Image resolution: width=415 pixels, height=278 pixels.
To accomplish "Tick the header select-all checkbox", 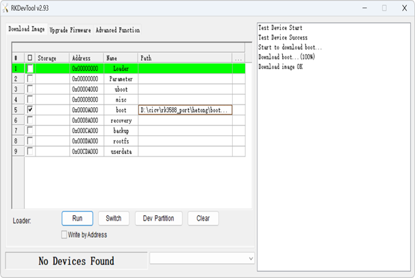I will tap(29, 59).
